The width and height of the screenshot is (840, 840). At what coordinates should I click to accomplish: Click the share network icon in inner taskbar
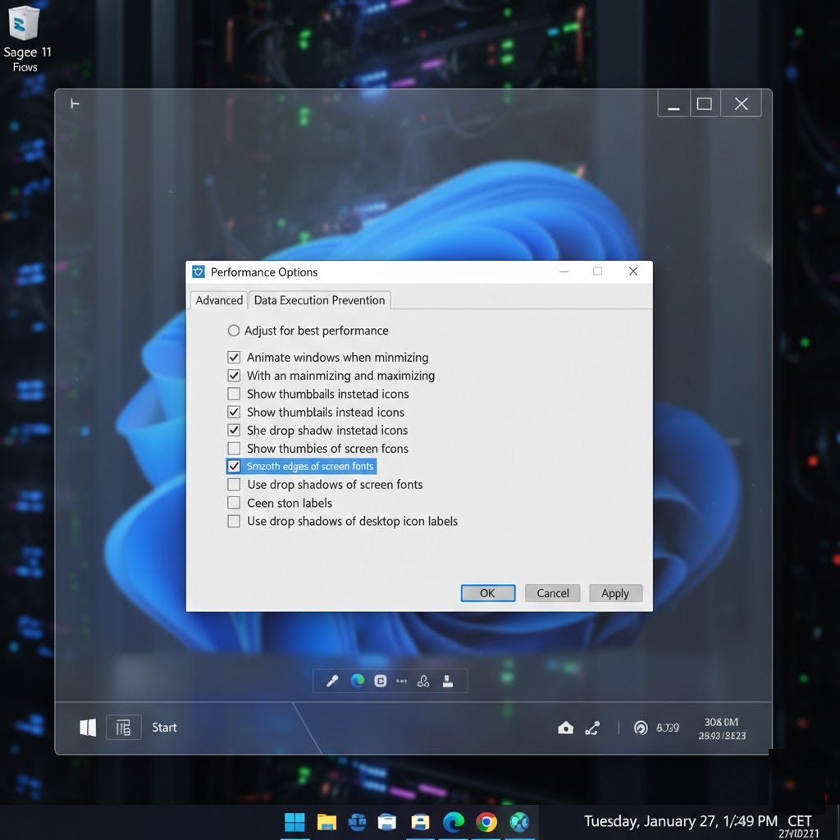pos(592,728)
